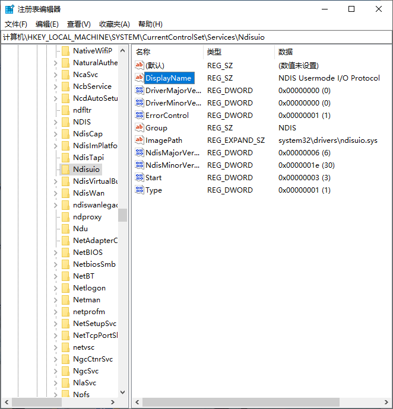This screenshot has height=409, width=393.
Task: Expand the NDIS tree node
Action: (56, 122)
